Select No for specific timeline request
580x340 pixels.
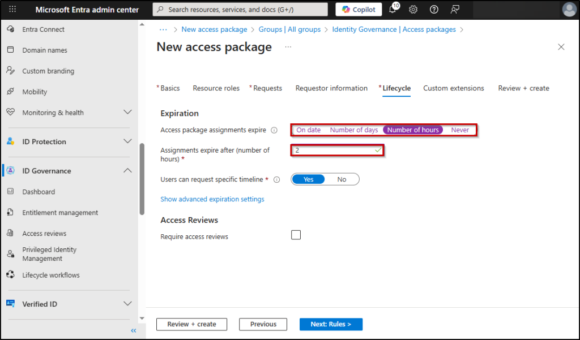(x=342, y=179)
